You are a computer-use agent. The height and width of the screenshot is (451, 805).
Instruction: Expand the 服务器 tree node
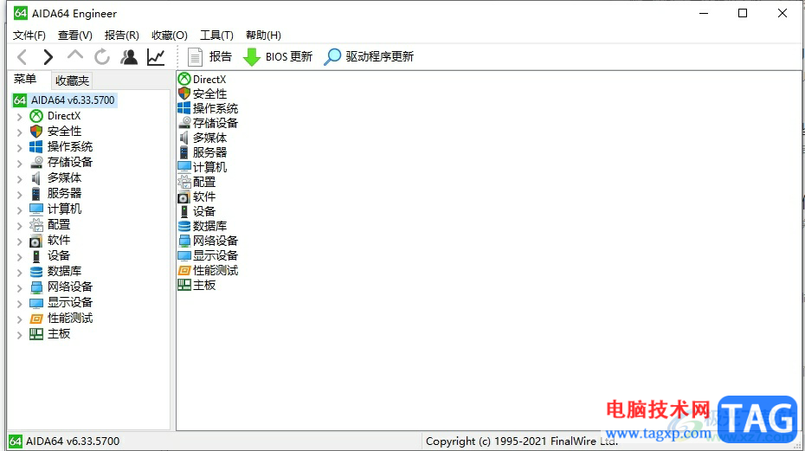tap(20, 194)
